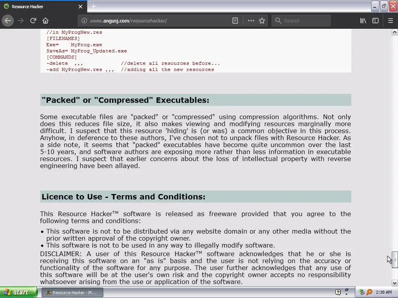Open a new tab with plus button
Screen dimensions: 398x298
pyautogui.click(x=93, y=6)
